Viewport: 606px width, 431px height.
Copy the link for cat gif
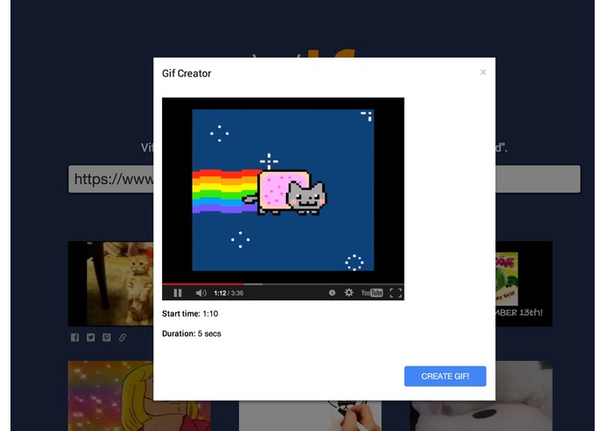[x=123, y=338]
